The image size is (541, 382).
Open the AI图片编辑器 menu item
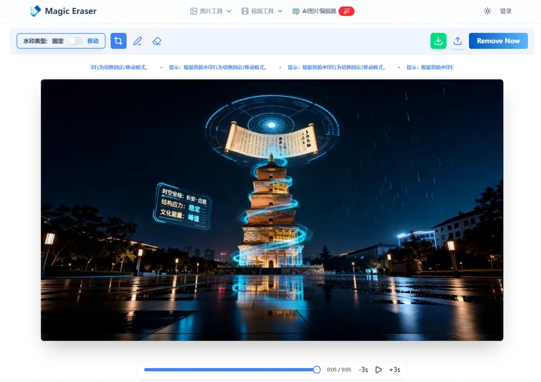(314, 11)
